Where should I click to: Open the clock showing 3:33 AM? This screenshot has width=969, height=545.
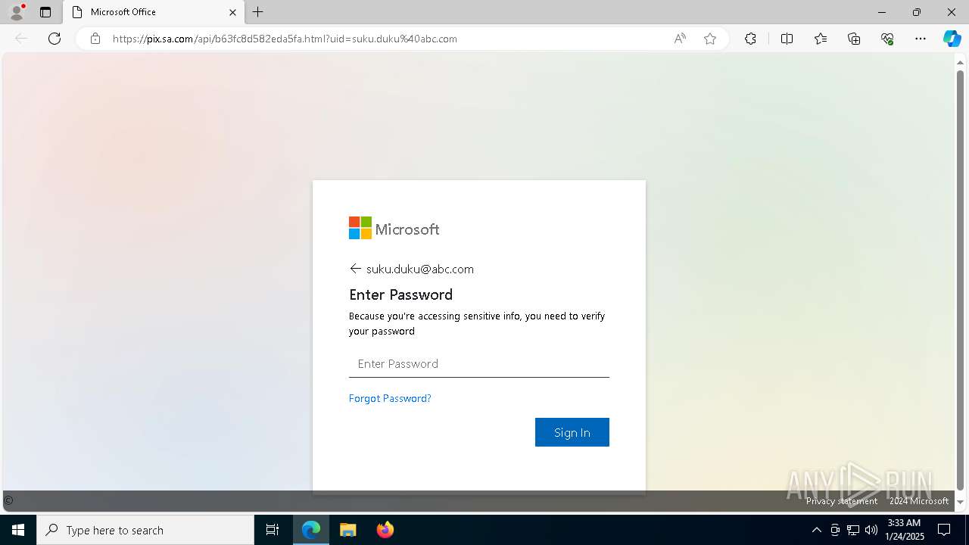tap(904, 530)
